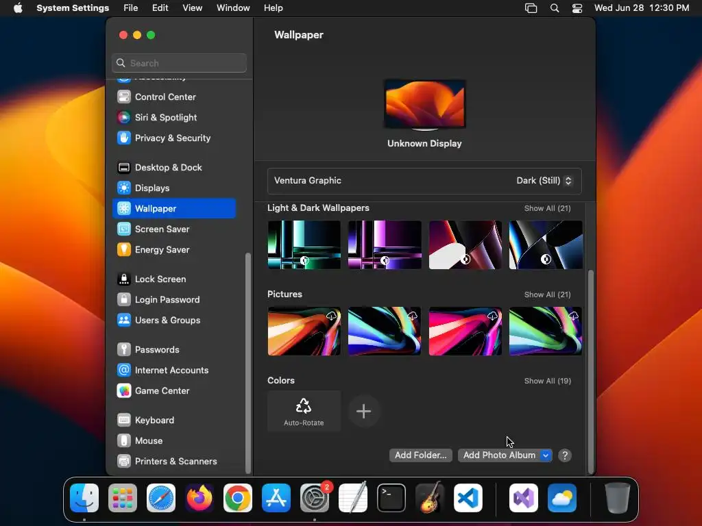Open the Apple menu
This screenshot has width=702, height=526.
18,8
